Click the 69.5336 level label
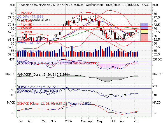168x126 pixels. 26,27
